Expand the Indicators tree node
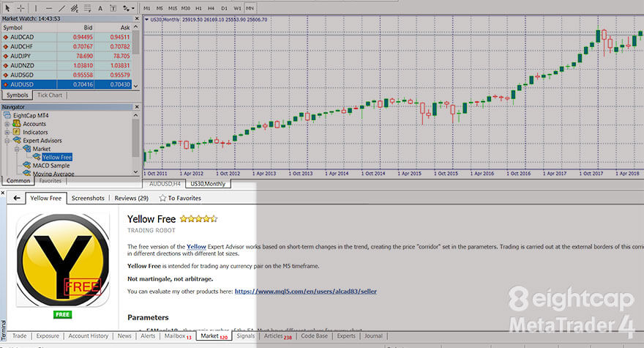The height and width of the screenshot is (348, 644). tap(7, 132)
